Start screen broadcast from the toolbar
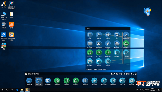This screenshot has height=92, width=162. 29,81
